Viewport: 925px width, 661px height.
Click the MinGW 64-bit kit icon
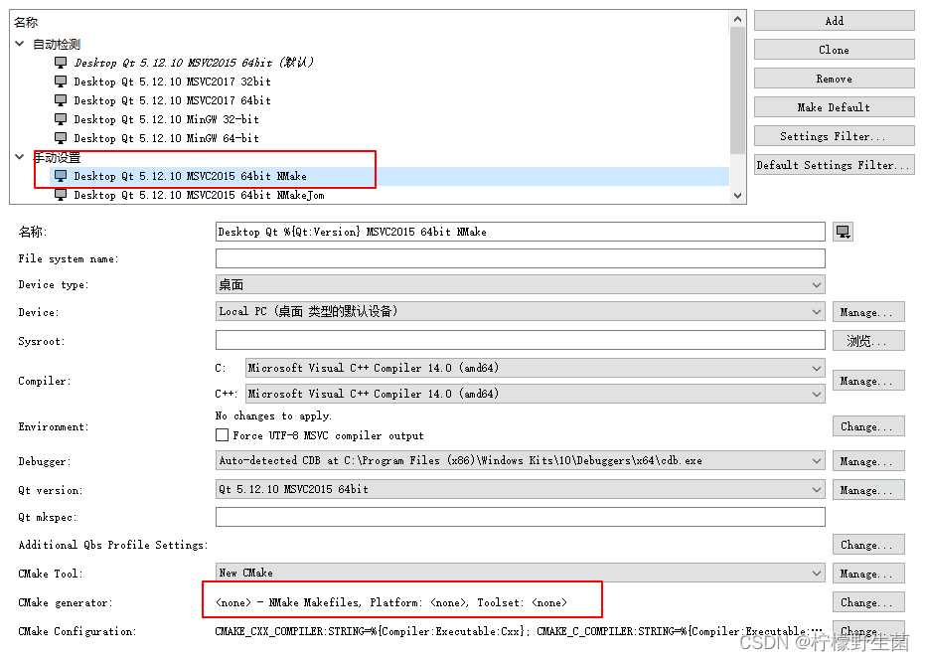pyautogui.click(x=62, y=138)
